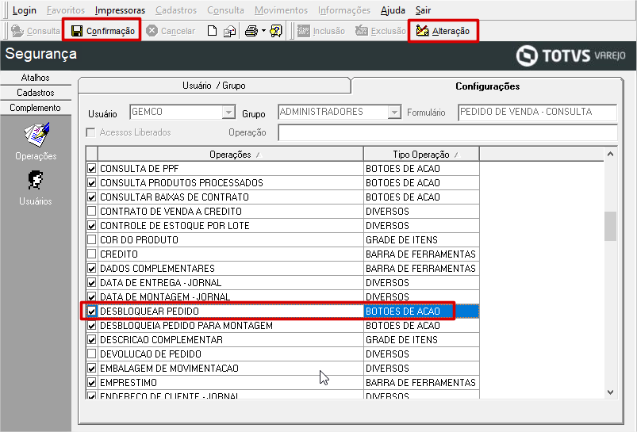The height and width of the screenshot is (432, 637).
Task: Open the Ajuda menu
Action: click(x=393, y=10)
